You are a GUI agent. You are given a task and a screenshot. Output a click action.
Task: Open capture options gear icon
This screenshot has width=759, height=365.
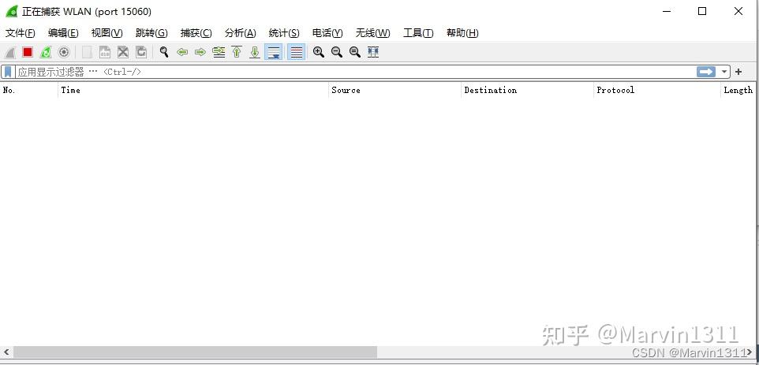(64, 52)
